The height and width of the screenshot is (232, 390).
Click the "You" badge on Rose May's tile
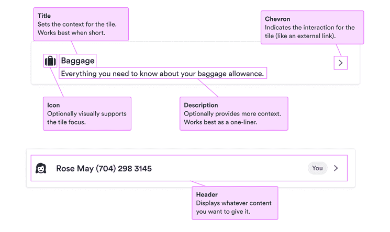317,168
